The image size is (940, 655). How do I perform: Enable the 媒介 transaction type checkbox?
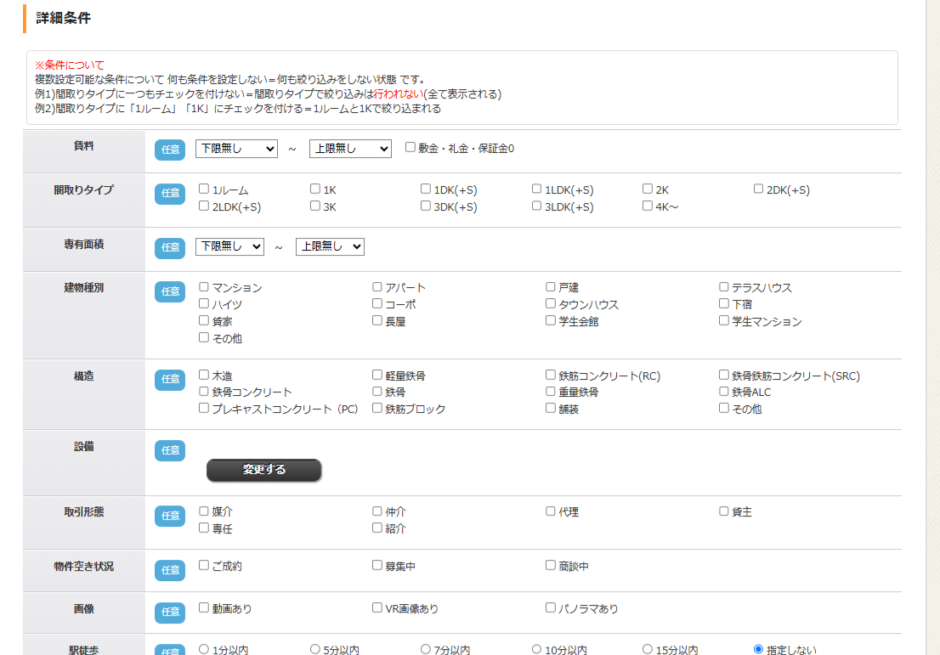pos(202,511)
